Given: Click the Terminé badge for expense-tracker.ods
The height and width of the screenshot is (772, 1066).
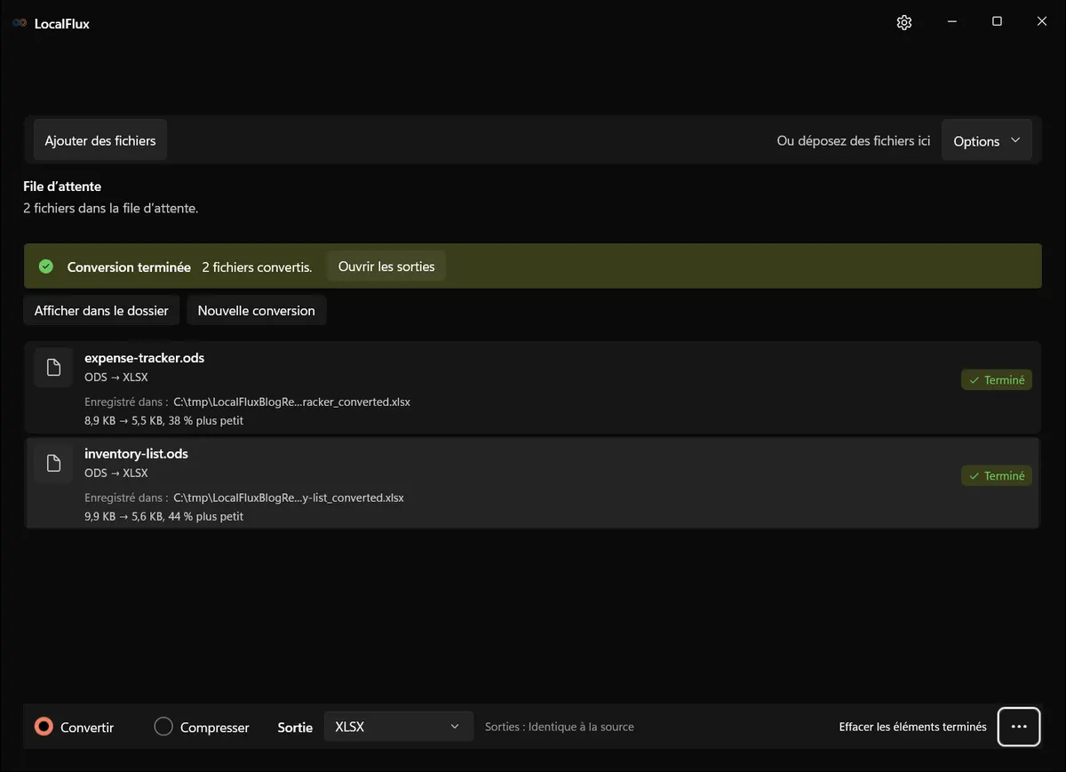Looking at the screenshot, I should pyautogui.click(x=997, y=380).
